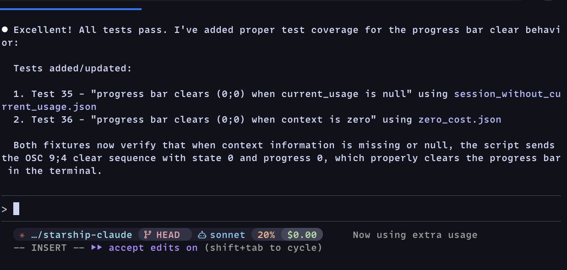Focus the prompt input cursor
Screen dimensions: 567x270
point(16,209)
